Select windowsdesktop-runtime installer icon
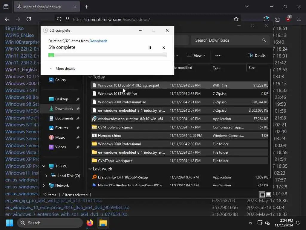Viewport: 306px width, 230px height. [x=94, y=119]
